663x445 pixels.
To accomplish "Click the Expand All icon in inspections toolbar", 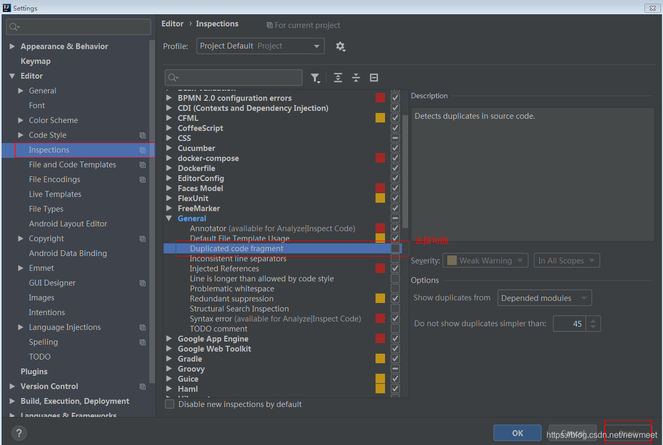I will point(338,78).
